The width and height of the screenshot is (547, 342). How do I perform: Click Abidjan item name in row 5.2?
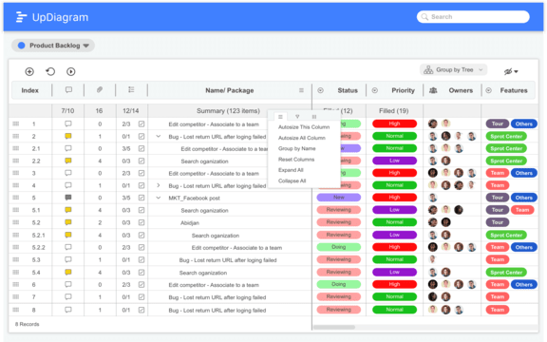click(x=190, y=222)
